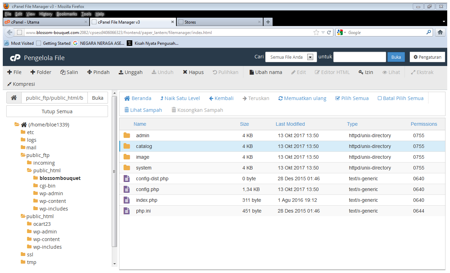
Task: Click the file icon for index.php
Action: [127, 200]
